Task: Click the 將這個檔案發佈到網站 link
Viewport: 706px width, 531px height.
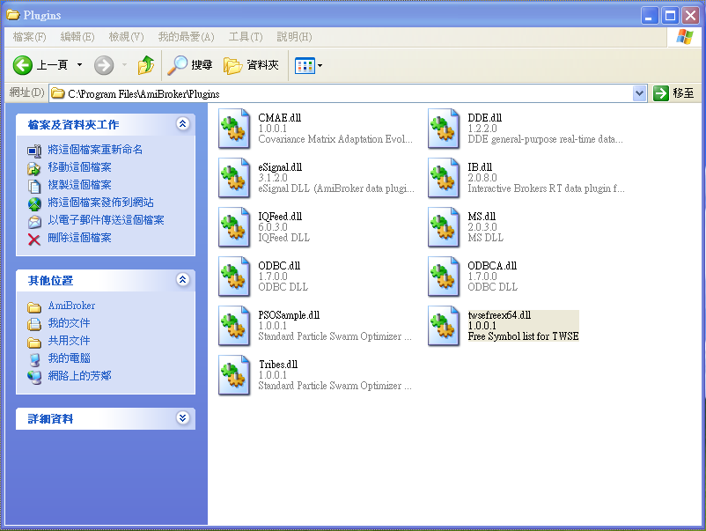Action: click(100, 203)
